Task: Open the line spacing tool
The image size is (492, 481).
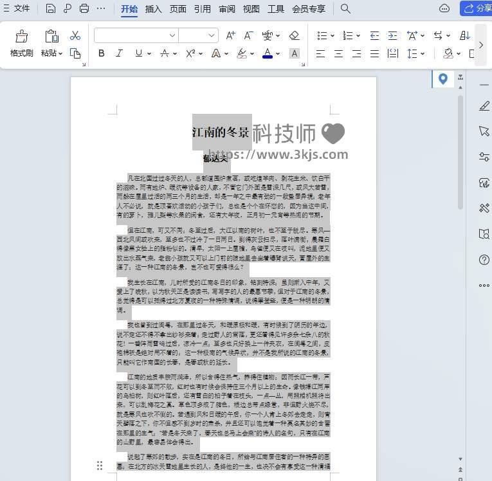Action: pos(412,53)
